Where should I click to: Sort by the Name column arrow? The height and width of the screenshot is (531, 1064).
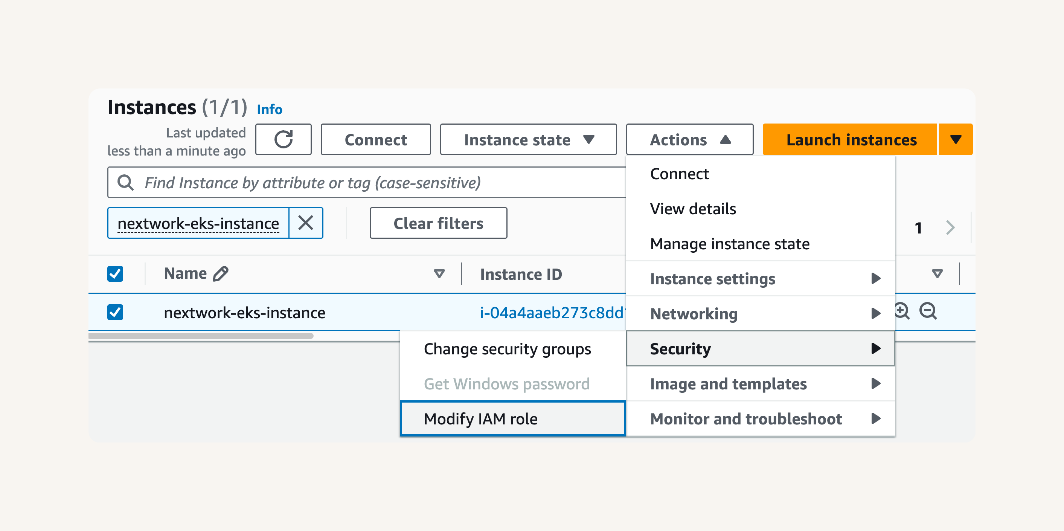439,273
